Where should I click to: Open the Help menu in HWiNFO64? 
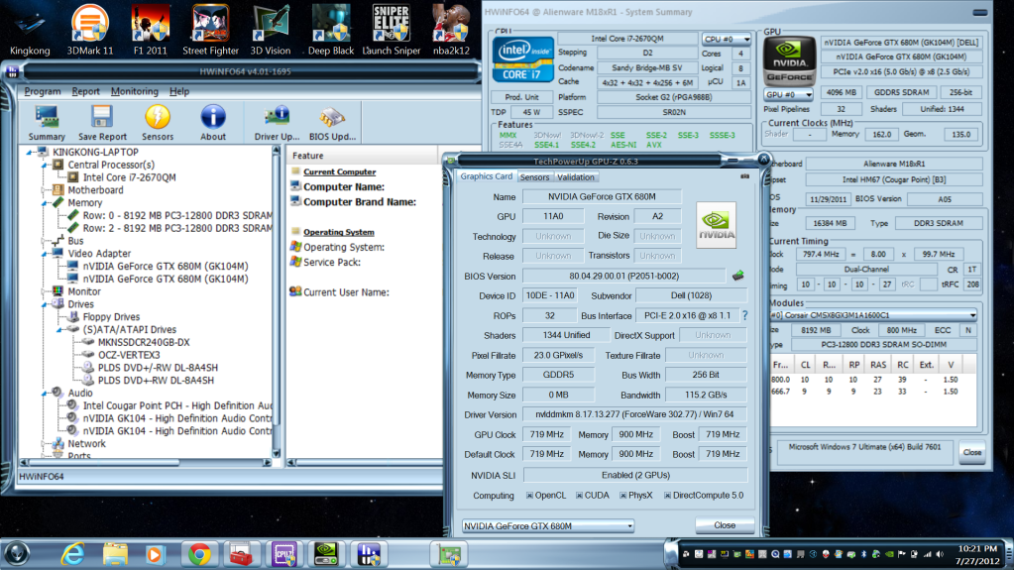coord(179,92)
